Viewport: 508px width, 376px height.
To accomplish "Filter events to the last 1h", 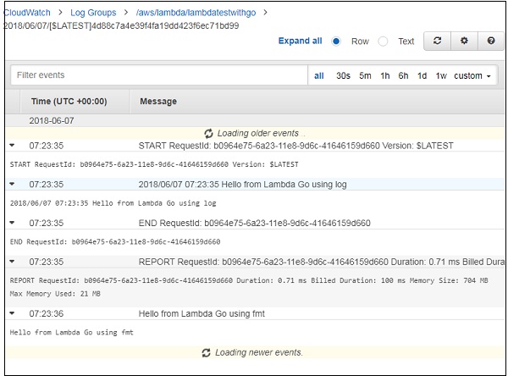I will (384, 75).
